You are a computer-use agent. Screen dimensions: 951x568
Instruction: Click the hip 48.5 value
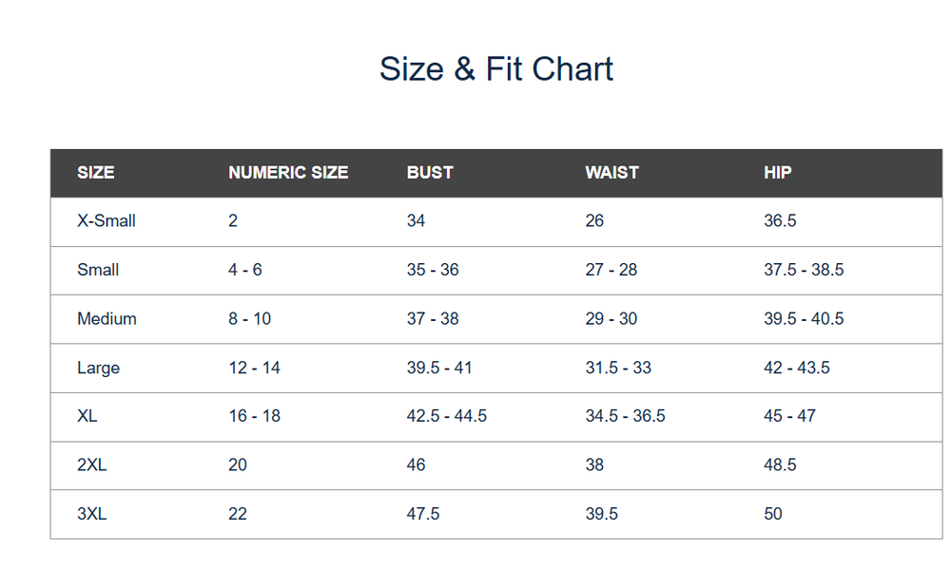click(x=780, y=465)
